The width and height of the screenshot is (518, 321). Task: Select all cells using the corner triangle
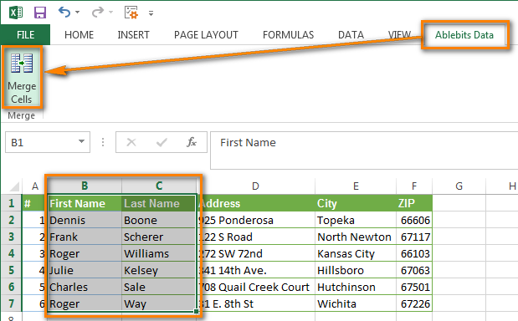13,186
